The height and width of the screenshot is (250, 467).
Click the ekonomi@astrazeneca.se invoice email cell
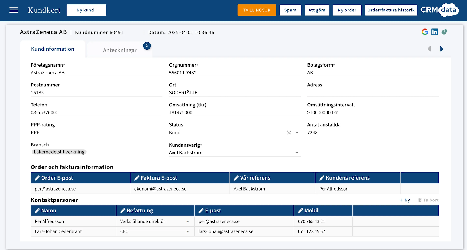(180, 189)
